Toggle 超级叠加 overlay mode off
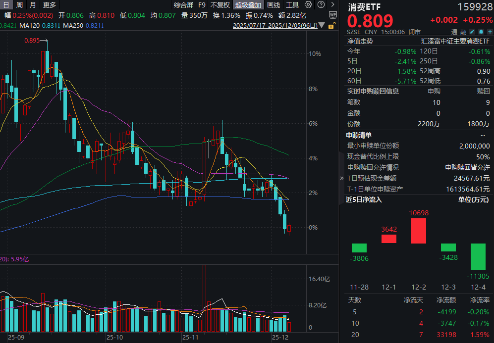Viewport: 494px width, 343px height. click(248, 4)
